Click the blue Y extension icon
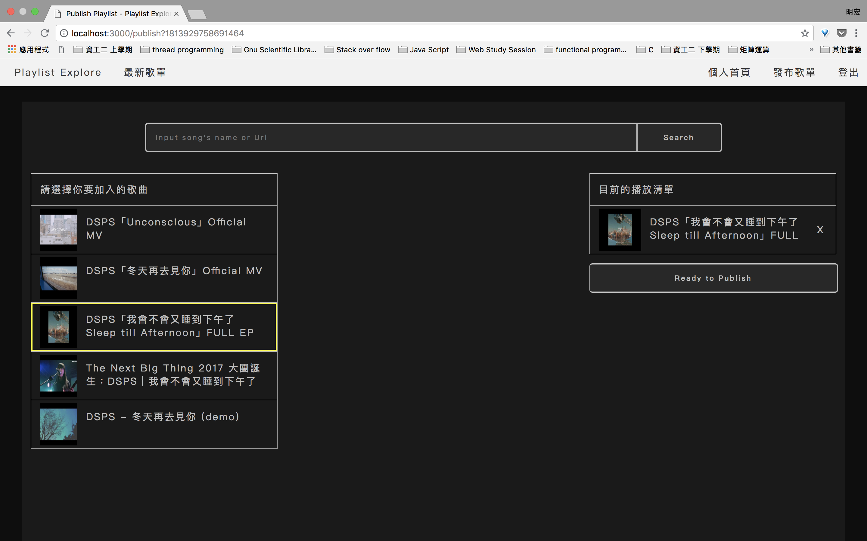 825,33
